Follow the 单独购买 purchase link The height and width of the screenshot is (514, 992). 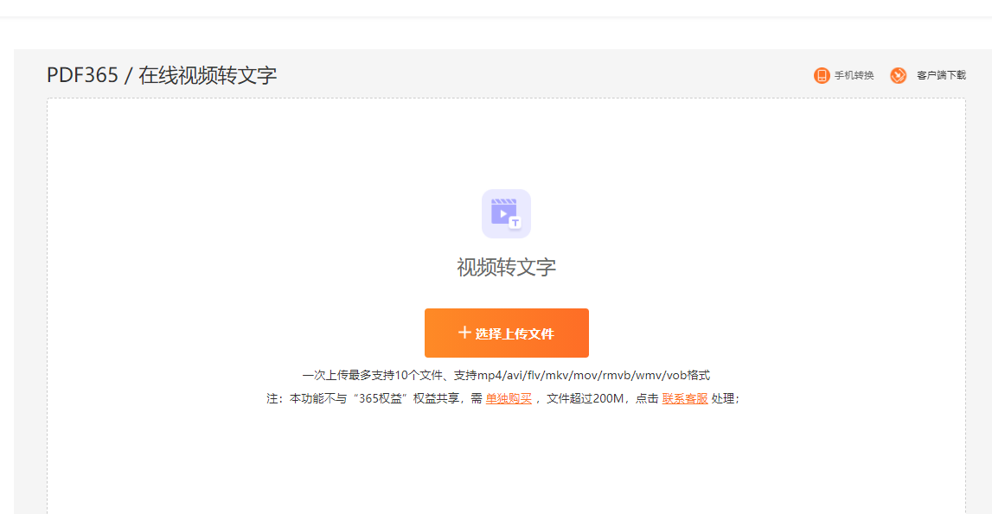(509, 398)
